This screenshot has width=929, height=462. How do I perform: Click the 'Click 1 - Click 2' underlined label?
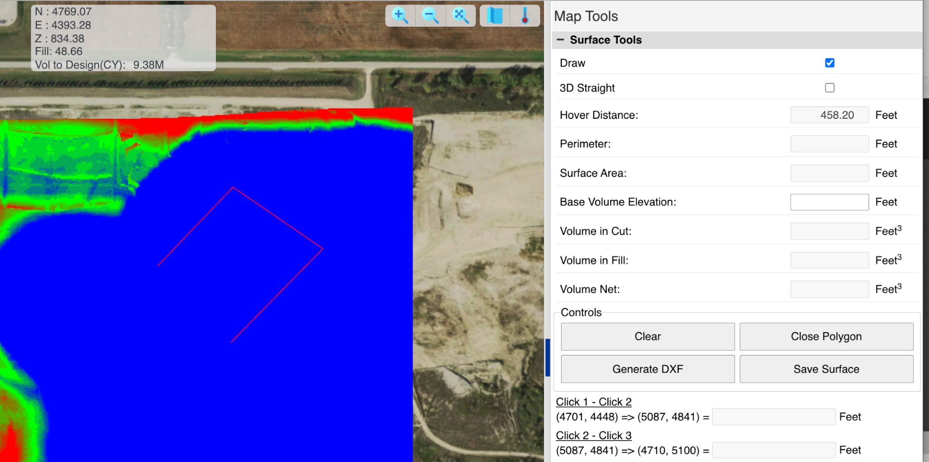pyautogui.click(x=594, y=402)
